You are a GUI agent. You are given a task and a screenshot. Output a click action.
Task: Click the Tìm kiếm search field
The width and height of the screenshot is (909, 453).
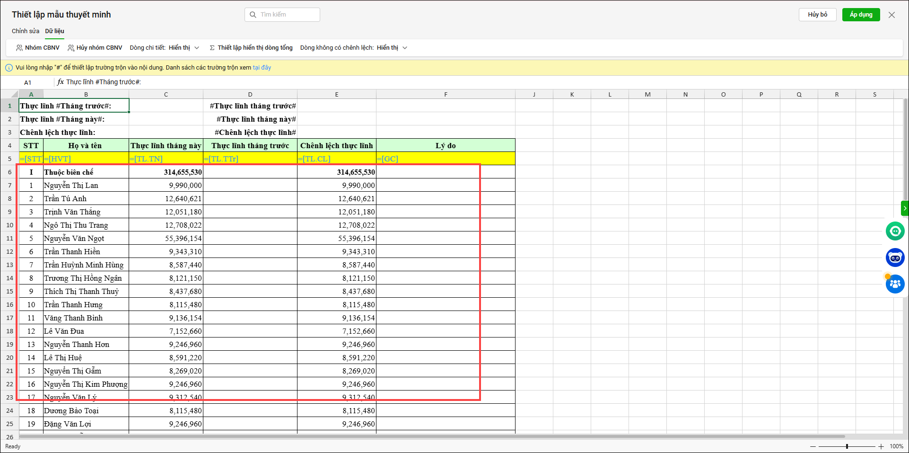tap(282, 15)
